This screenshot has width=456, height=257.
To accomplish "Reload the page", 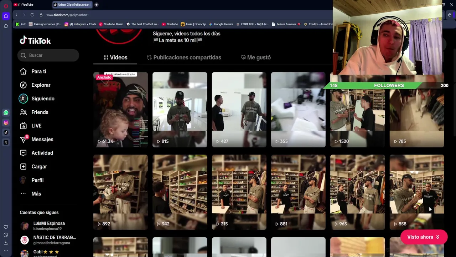I will coord(32,15).
